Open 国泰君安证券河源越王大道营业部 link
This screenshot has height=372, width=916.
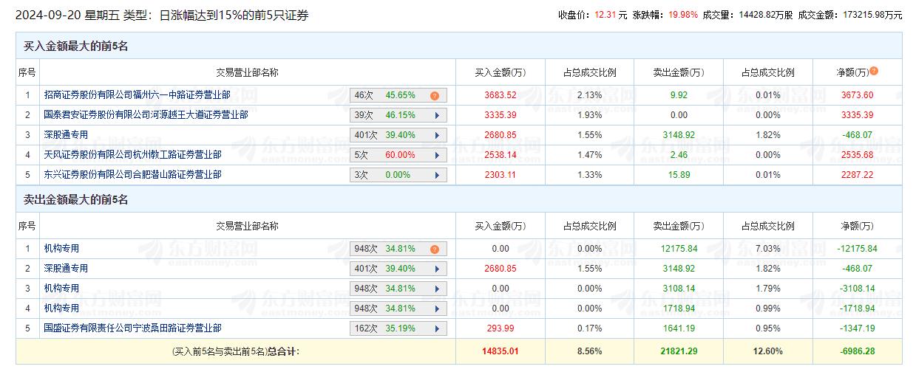click(x=146, y=115)
